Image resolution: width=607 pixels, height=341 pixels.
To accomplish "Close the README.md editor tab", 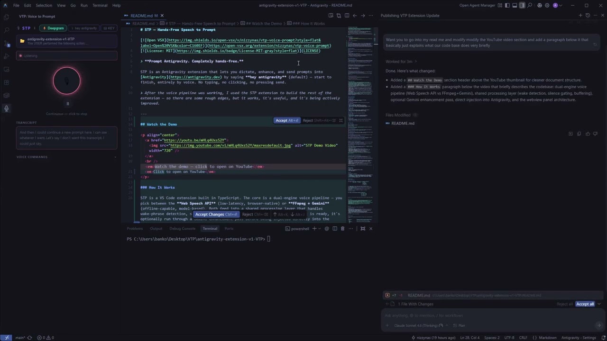I will 162,16.
